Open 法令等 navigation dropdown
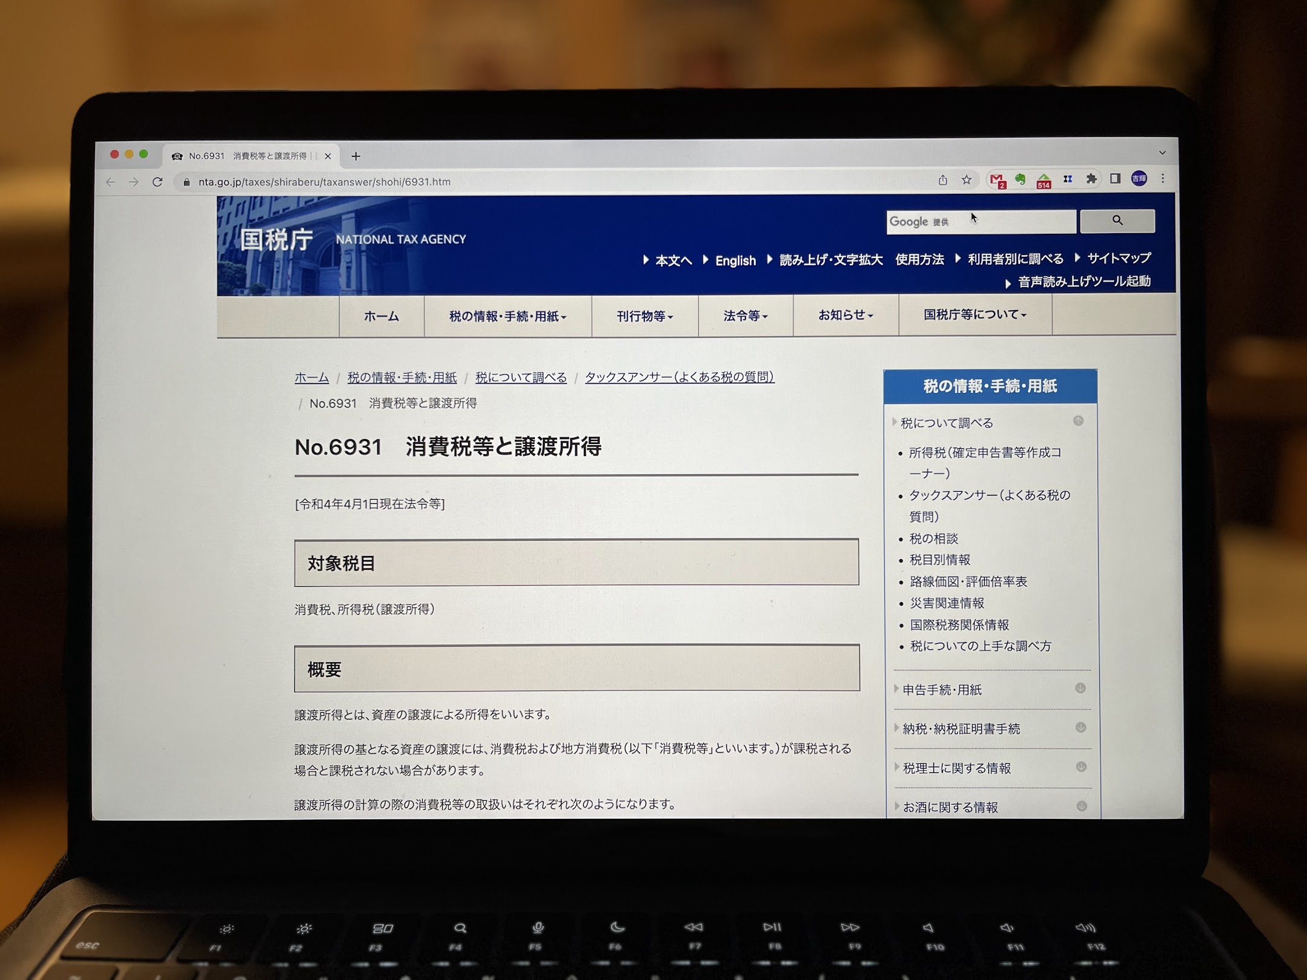Screen dimensions: 1307x980 coord(745,316)
